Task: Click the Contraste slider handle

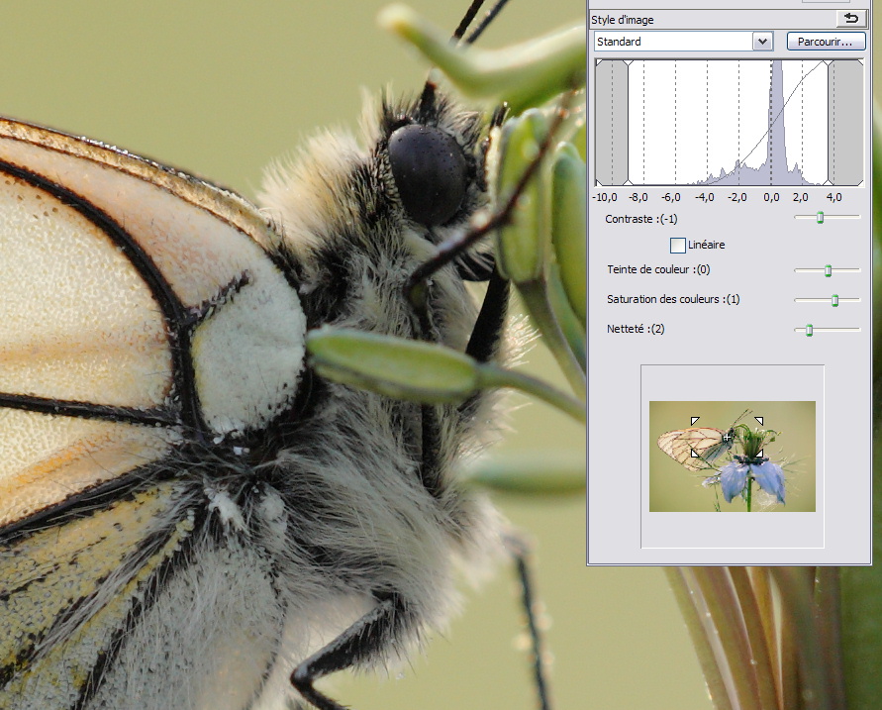Action: pos(820,217)
